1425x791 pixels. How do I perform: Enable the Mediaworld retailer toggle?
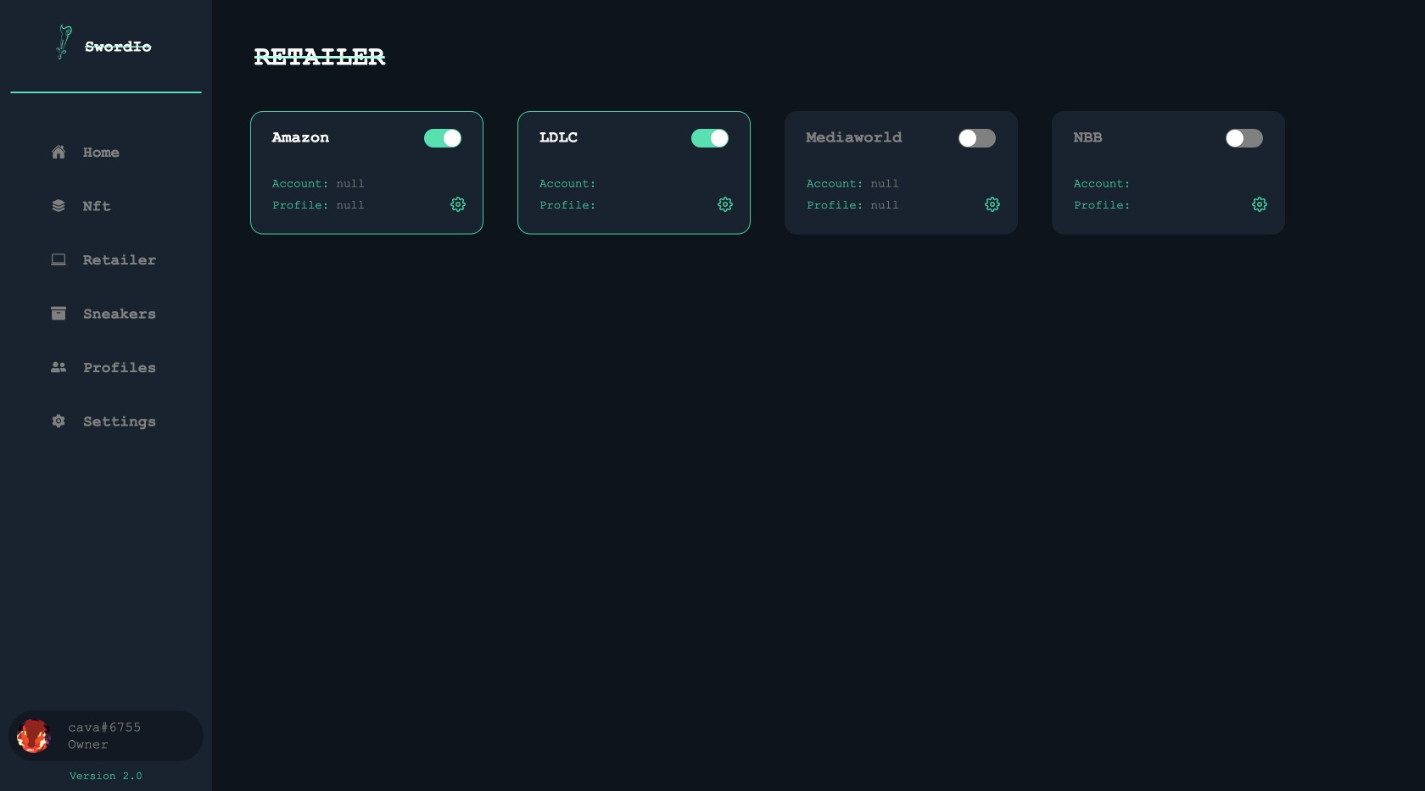tap(977, 137)
